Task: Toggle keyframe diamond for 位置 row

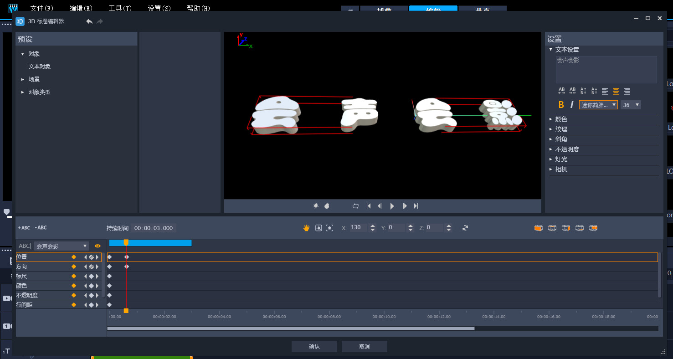Action: click(74, 257)
